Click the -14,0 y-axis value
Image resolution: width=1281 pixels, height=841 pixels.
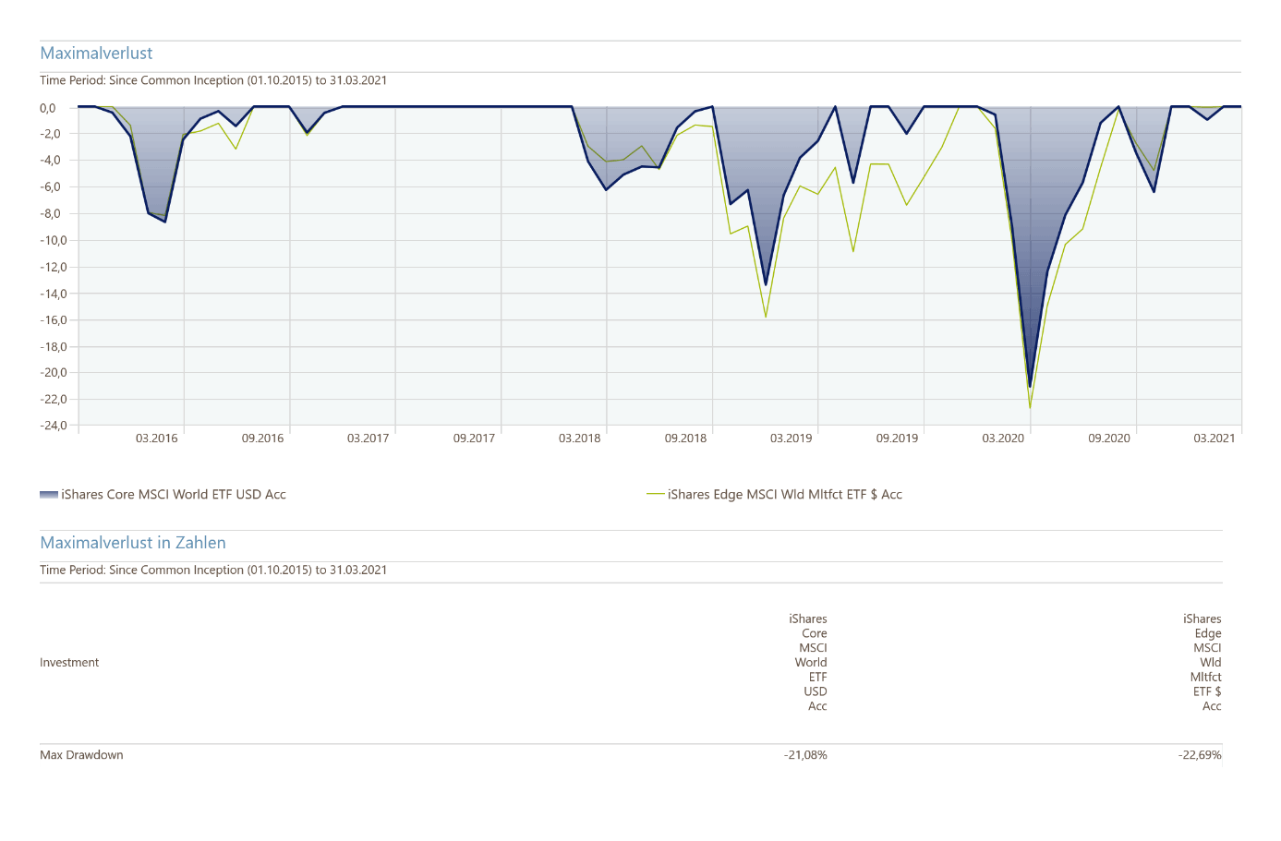pos(54,294)
